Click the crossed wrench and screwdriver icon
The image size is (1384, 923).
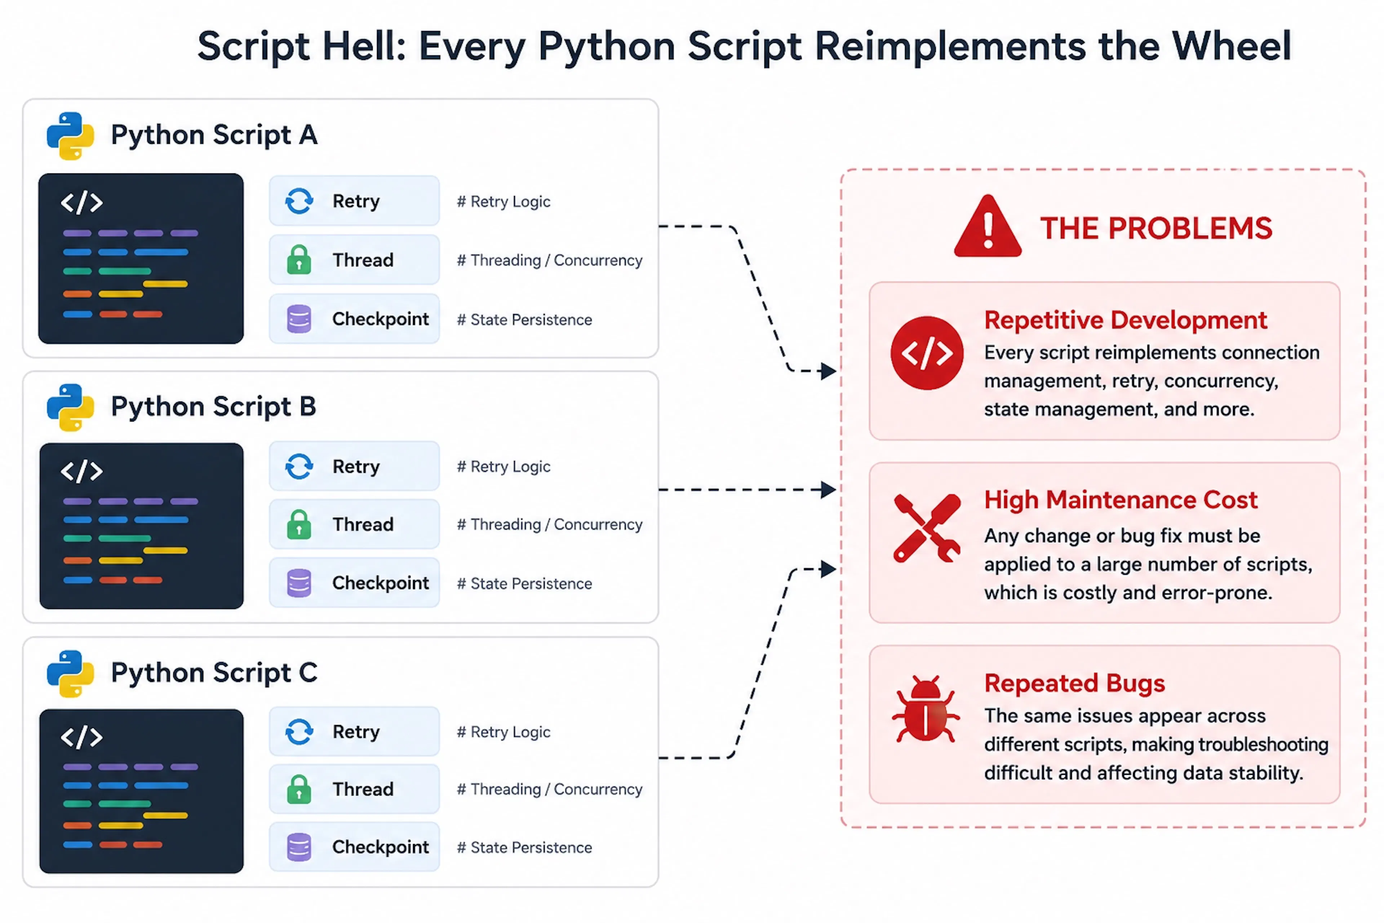coord(927,528)
